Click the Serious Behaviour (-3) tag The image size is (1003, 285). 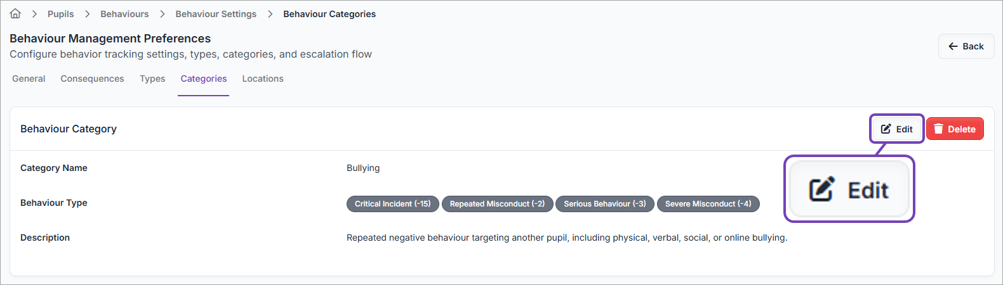click(604, 204)
